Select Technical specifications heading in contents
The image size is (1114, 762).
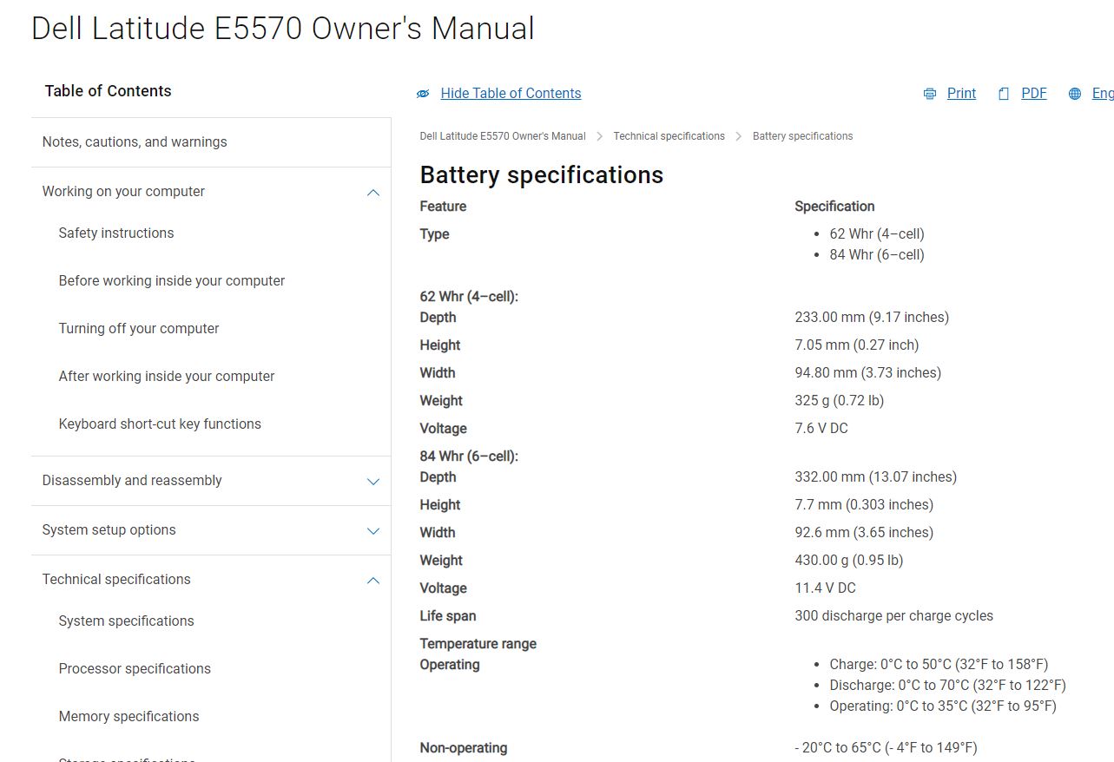(x=116, y=580)
